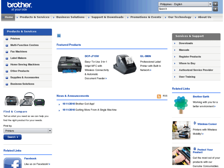Open the DCP-J715W product link

[92, 56]
